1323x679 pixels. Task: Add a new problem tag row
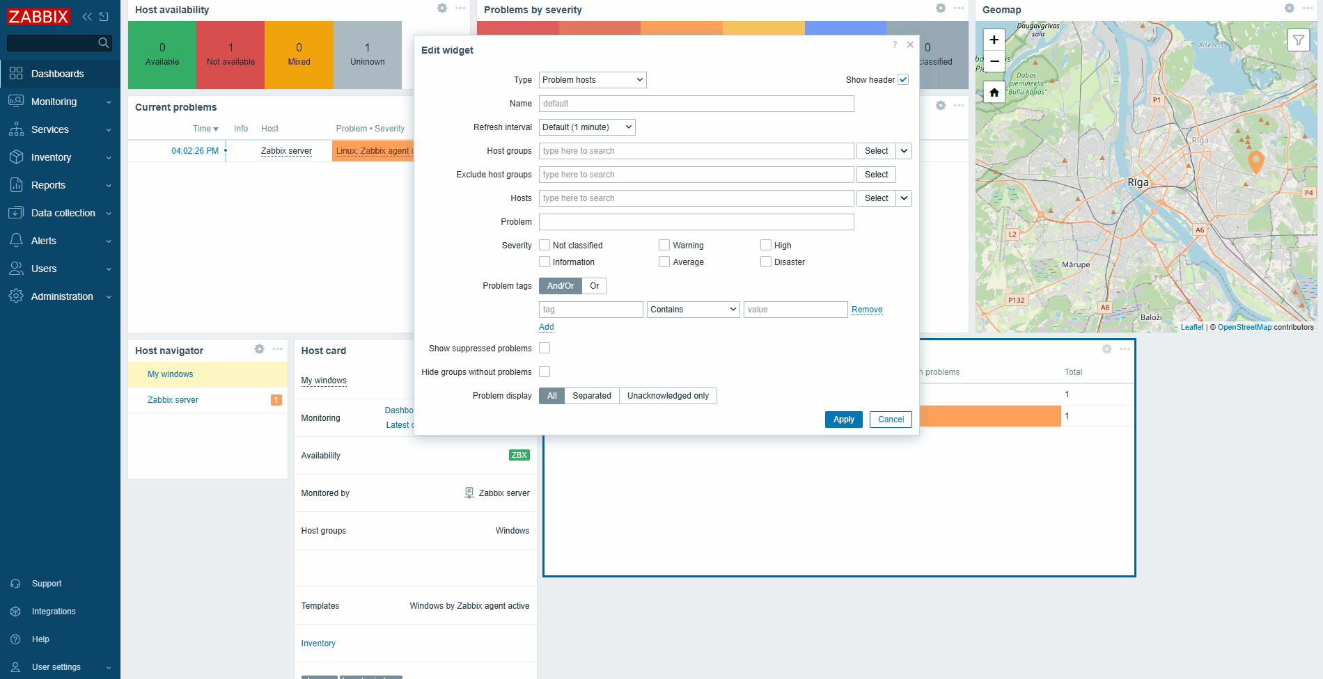tap(547, 327)
